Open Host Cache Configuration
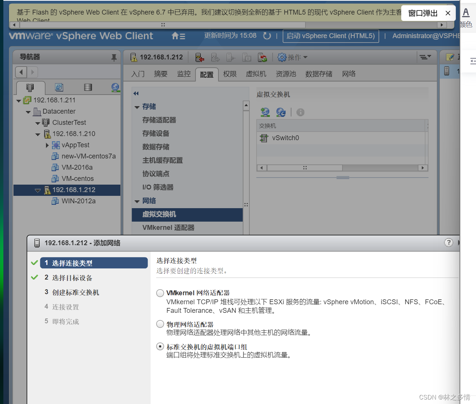The image size is (476, 404). tap(163, 160)
